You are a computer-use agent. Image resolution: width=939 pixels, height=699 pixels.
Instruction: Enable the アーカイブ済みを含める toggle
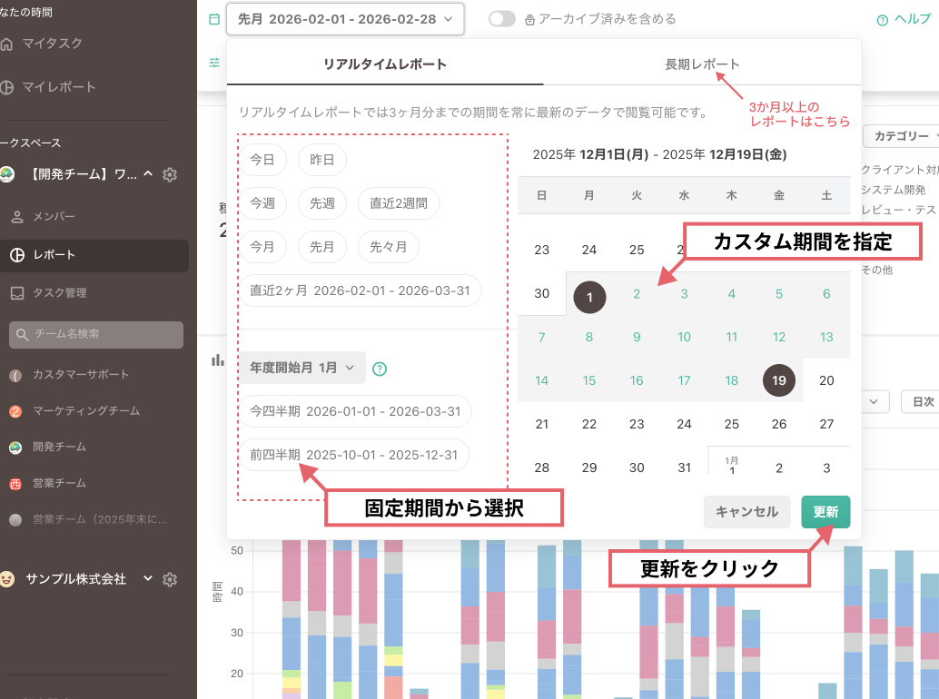pos(501,16)
